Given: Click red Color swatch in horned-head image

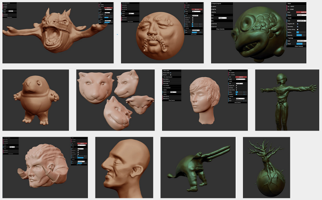Looking at the screenshot, I should coord(82,143).
